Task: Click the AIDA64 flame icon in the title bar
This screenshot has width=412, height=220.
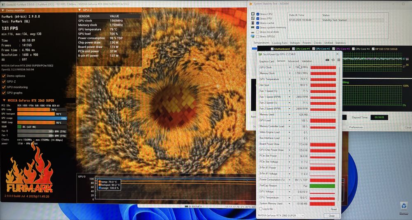Action: pyautogui.click(x=250, y=4)
